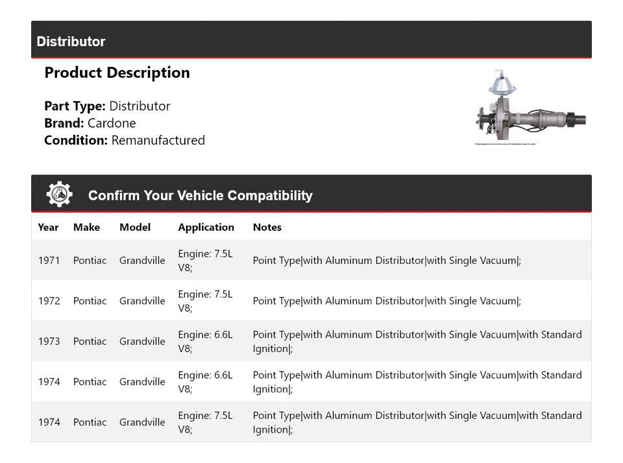This screenshot has width=623, height=463.
Task: Click the Year column header
Action: pyautogui.click(x=48, y=227)
